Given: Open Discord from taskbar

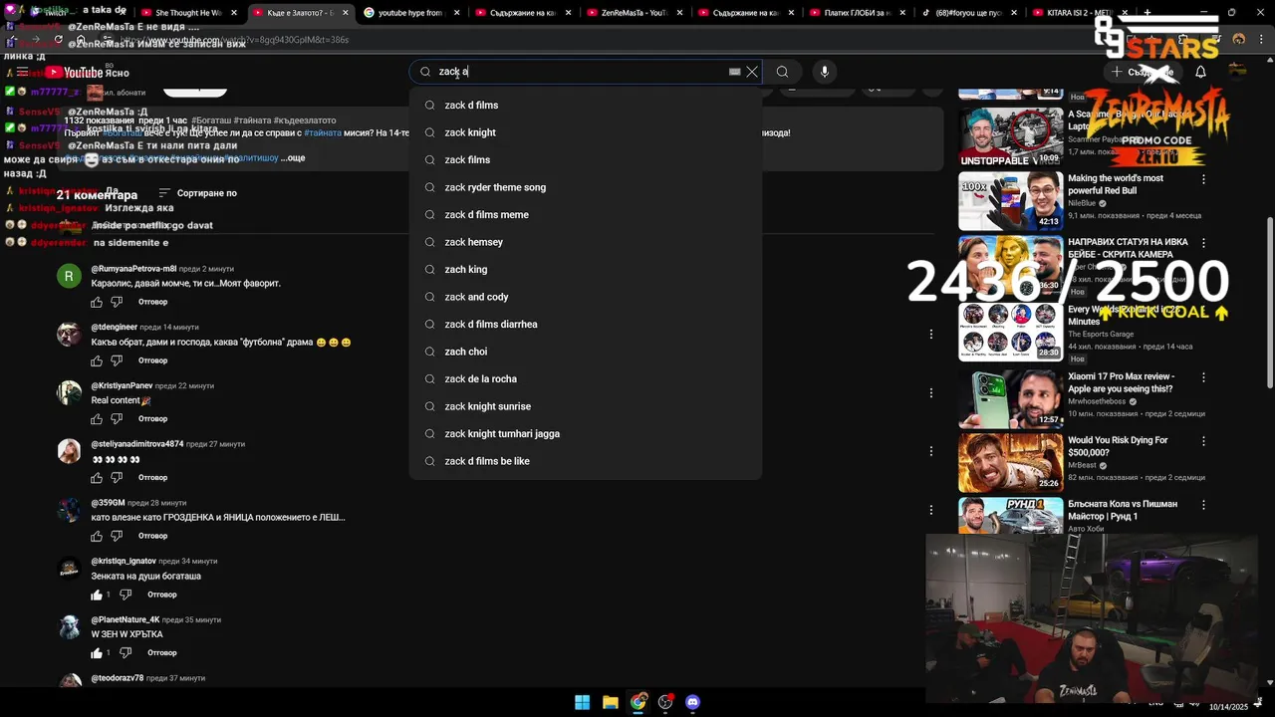Looking at the screenshot, I should point(692,702).
